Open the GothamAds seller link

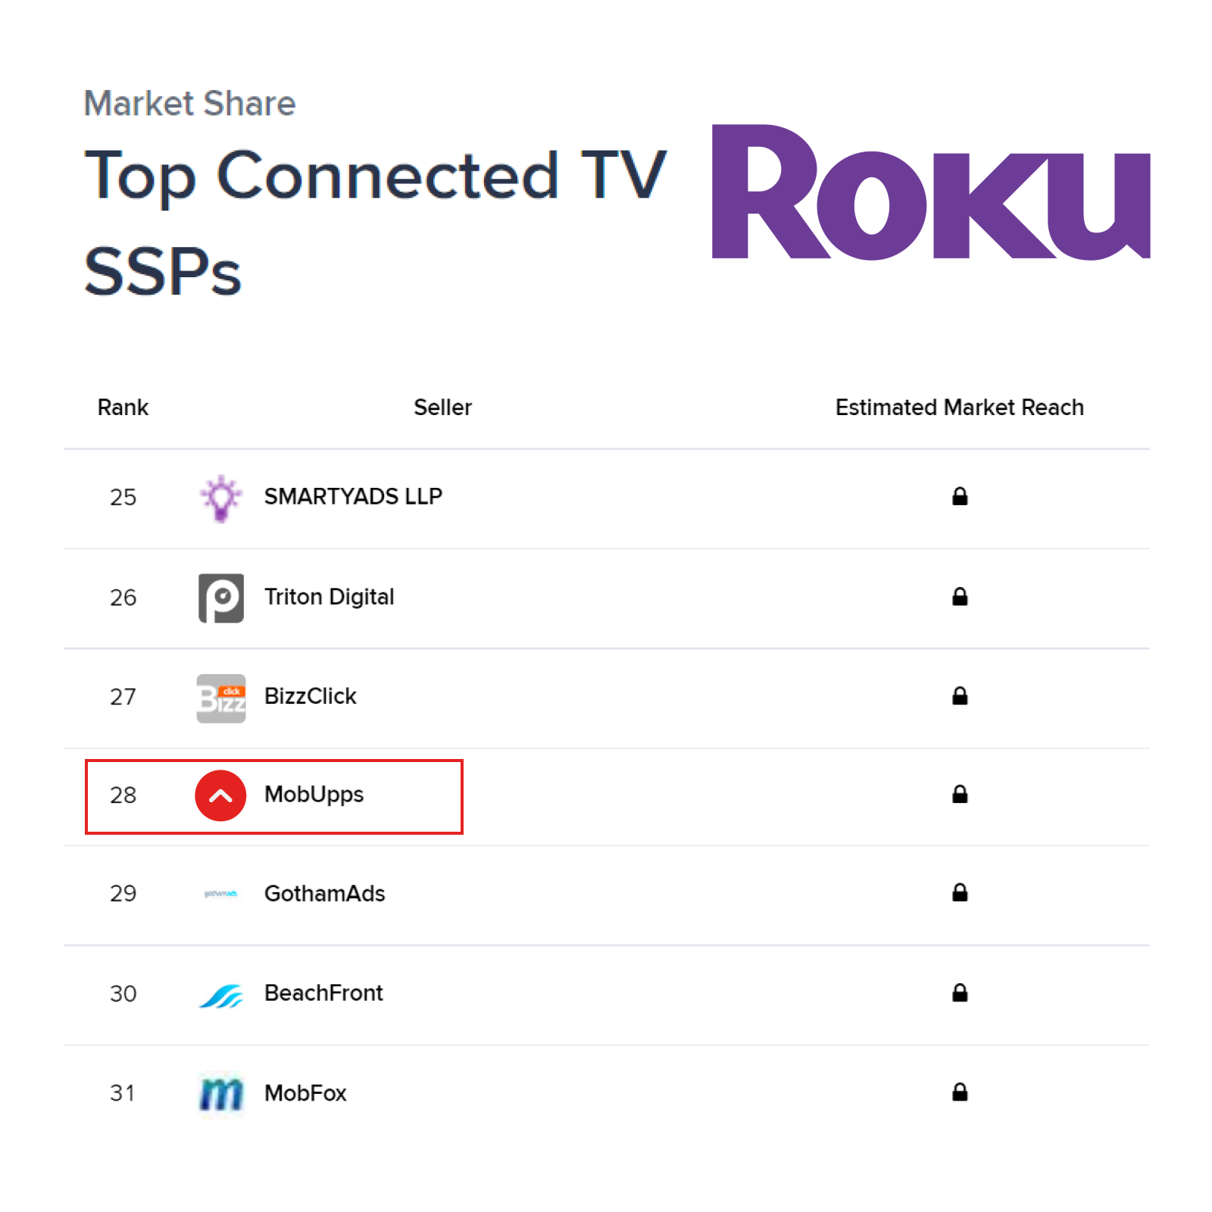click(324, 894)
